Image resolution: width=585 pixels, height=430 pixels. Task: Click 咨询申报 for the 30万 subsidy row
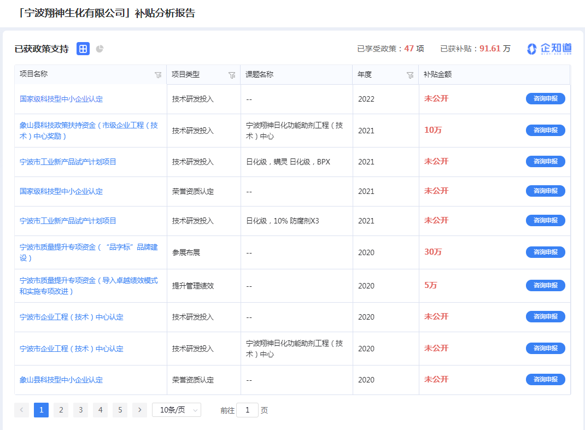(546, 252)
